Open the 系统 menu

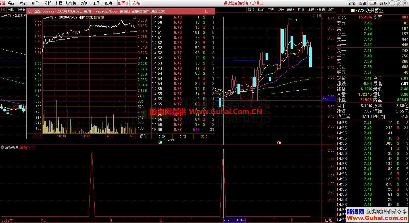coord(11,3)
